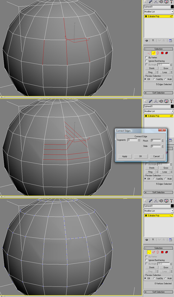
Task: Click Pin Stack icon in no-dialog edge-mode screenshot
Action: pyautogui.click(x=147, y=41)
